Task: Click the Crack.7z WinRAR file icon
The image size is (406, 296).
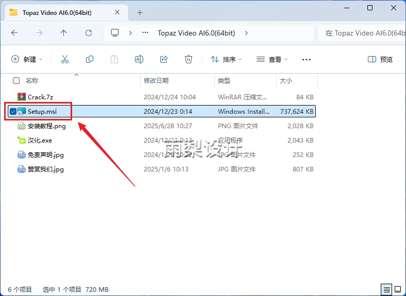Action: coord(22,97)
